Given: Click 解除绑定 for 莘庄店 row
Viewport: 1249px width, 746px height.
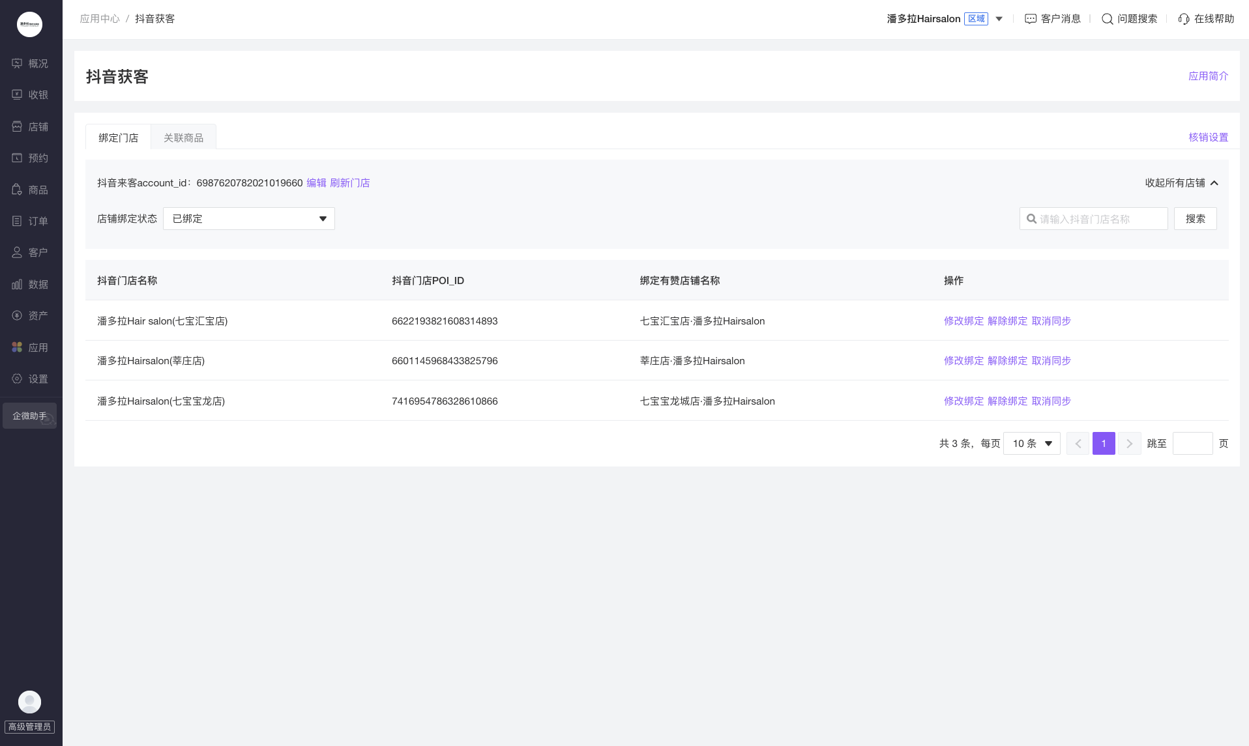Looking at the screenshot, I should point(1007,361).
